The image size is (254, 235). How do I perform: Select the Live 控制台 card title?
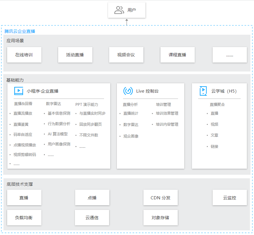(x=147, y=91)
